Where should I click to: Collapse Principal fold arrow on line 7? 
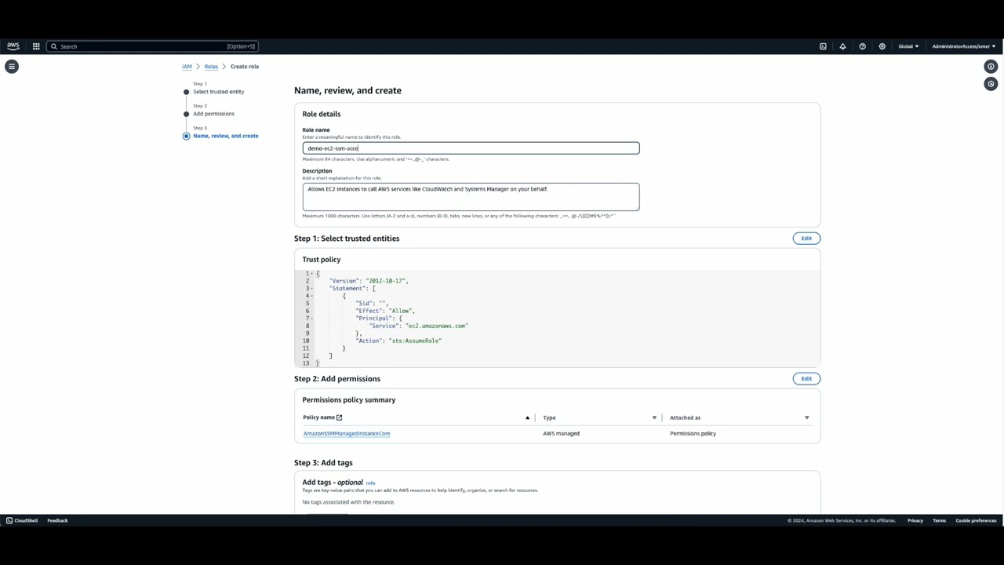(312, 318)
